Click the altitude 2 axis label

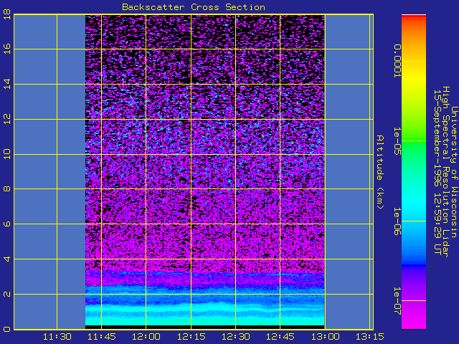coord(7,294)
